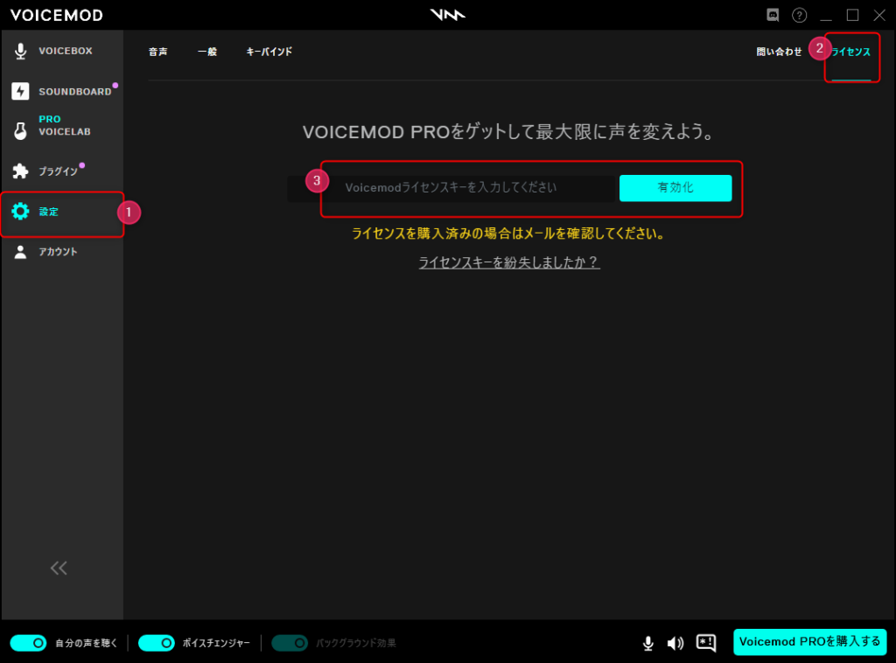Click Voicemod PROを購入する button
Viewport: 896px width, 663px height.
tap(809, 642)
